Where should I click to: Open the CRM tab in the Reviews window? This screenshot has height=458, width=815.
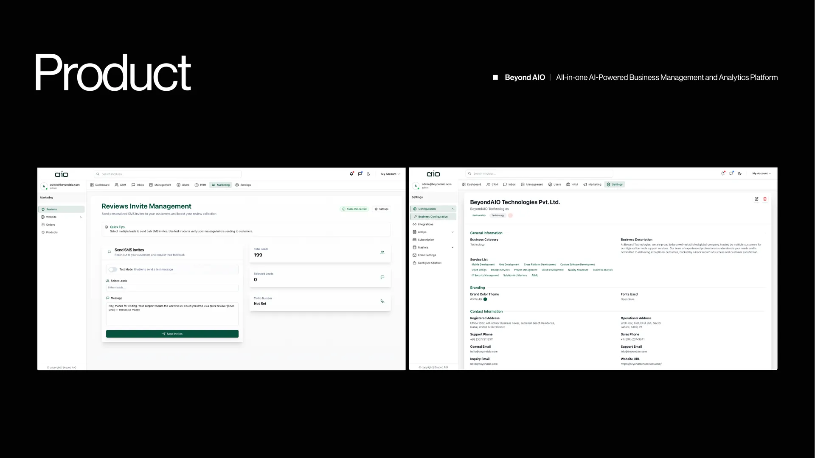tap(121, 185)
